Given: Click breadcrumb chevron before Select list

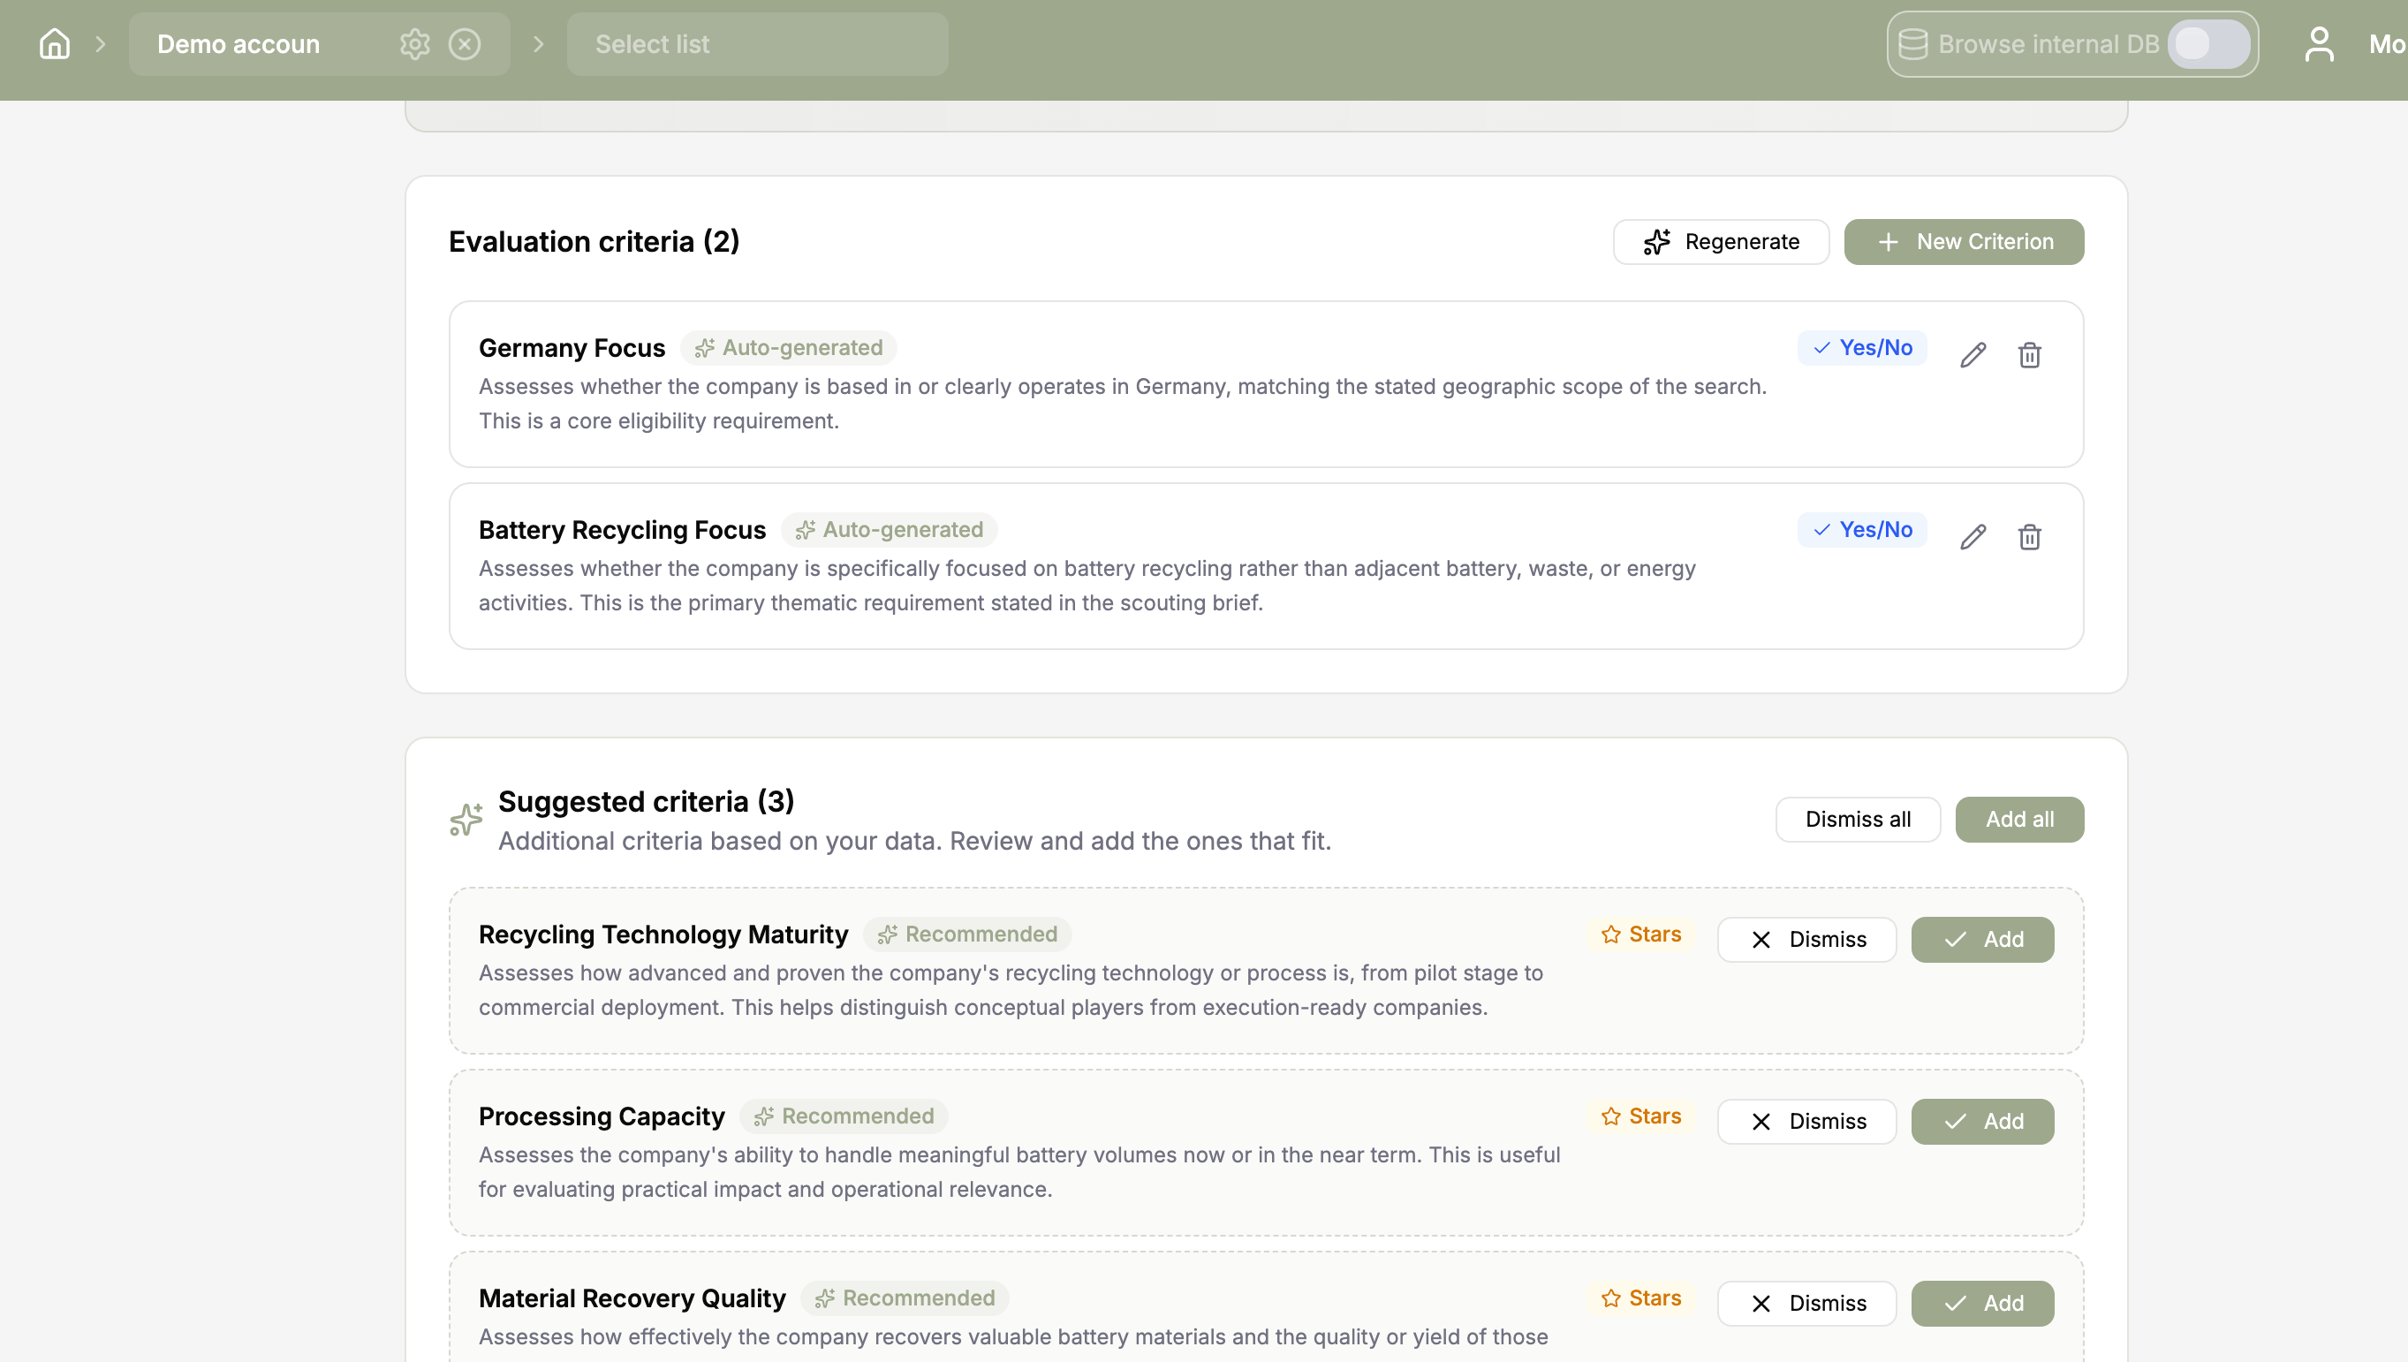Looking at the screenshot, I should [x=538, y=44].
